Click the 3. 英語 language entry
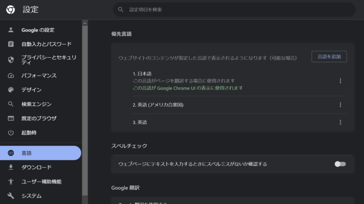Viewport: 364px width, 204px height. point(140,122)
